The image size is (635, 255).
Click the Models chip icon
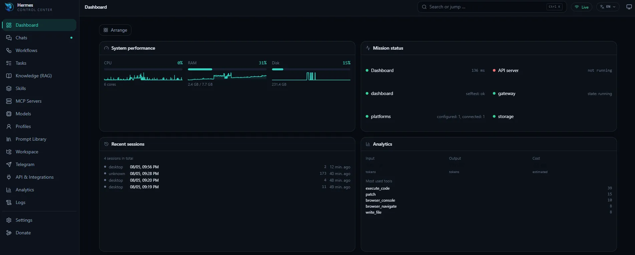(x=9, y=114)
